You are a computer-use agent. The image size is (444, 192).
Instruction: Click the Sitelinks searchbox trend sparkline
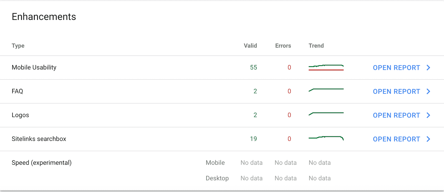click(326, 138)
